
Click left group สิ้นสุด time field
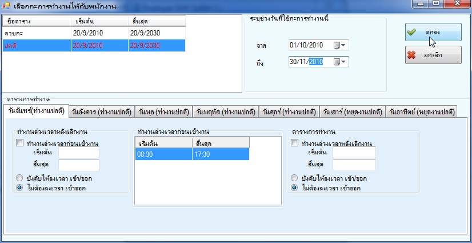pos(79,165)
